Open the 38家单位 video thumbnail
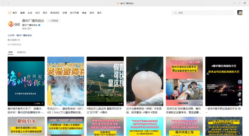The height and width of the screenshot is (136, 249). (105, 126)
